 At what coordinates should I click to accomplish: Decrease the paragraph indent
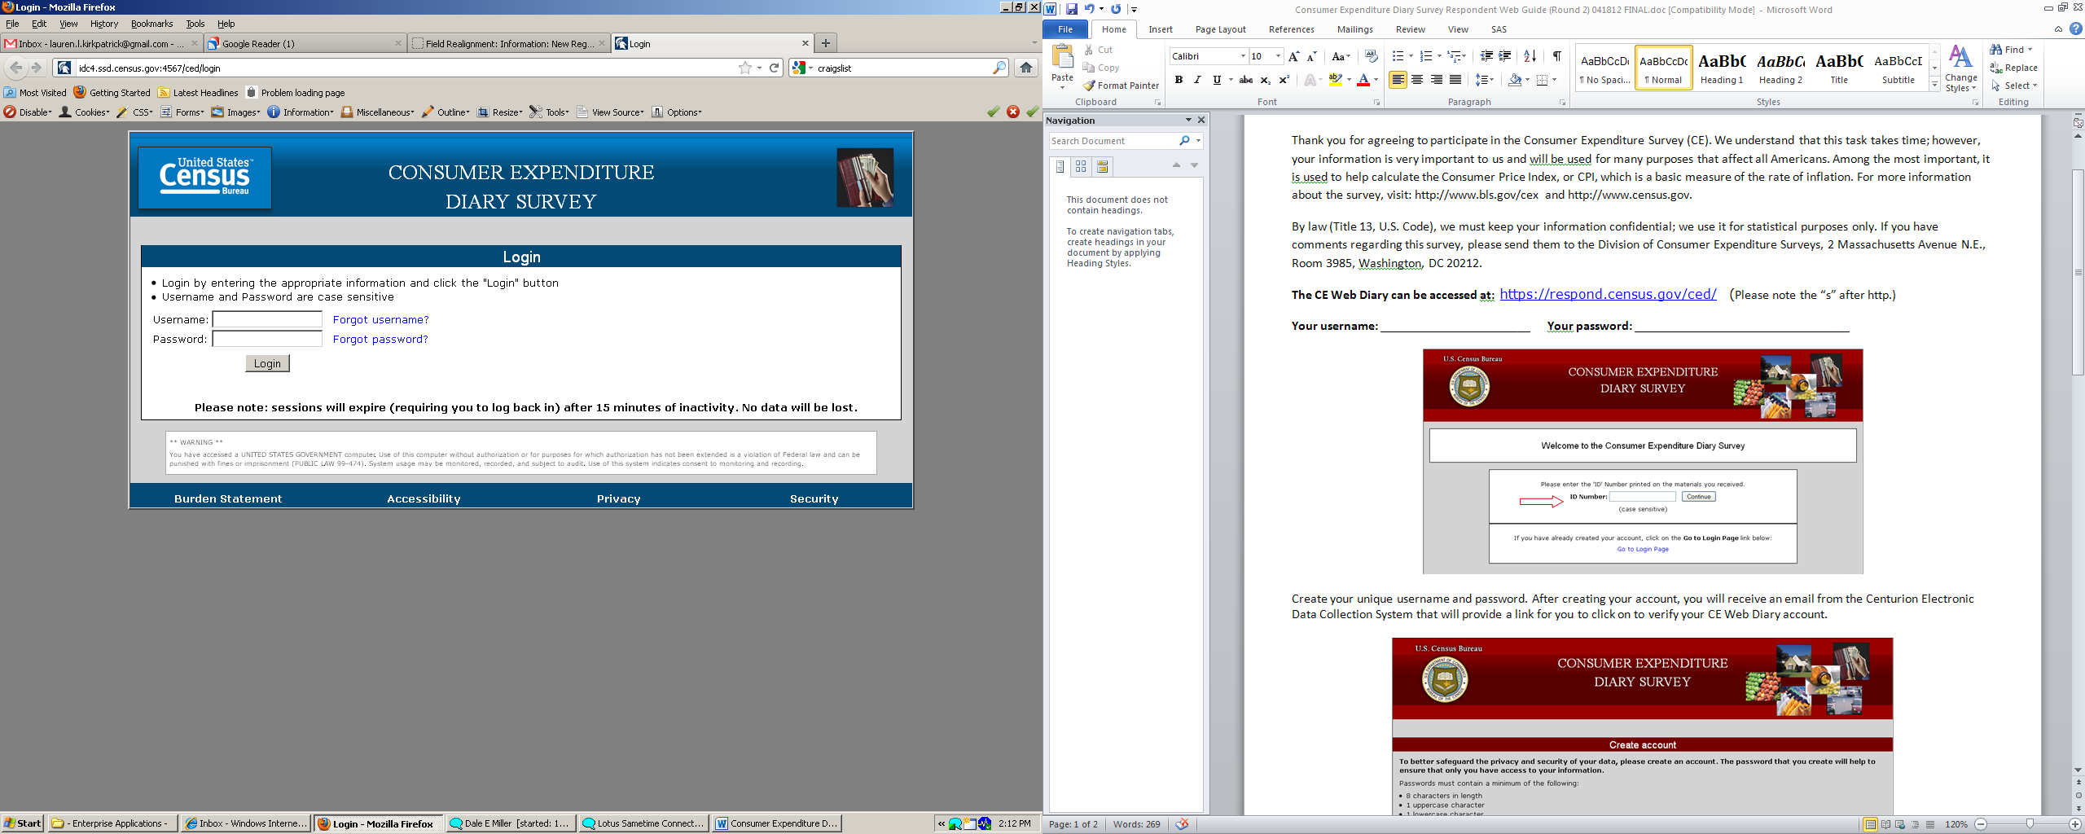pyautogui.click(x=1486, y=56)
